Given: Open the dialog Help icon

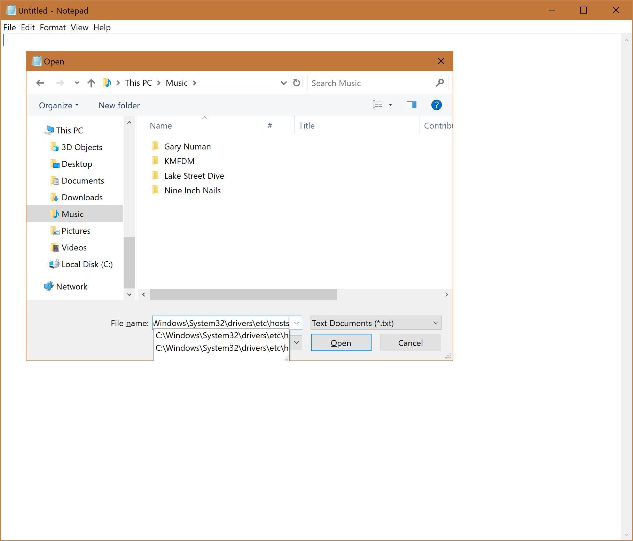Looking at the screenshot, I should [436, 105].
